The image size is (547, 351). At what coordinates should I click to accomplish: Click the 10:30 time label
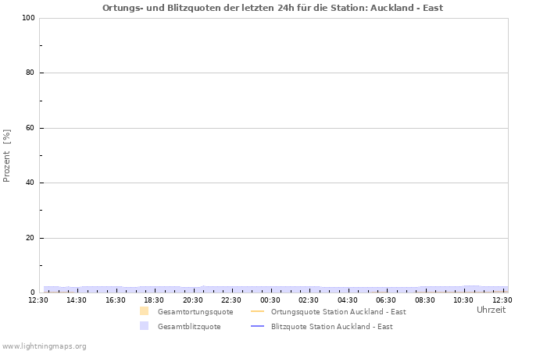click(x=463, y=300)
